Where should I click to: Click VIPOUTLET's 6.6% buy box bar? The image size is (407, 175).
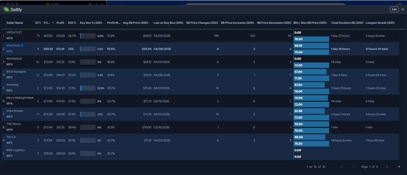pos(88,36)
